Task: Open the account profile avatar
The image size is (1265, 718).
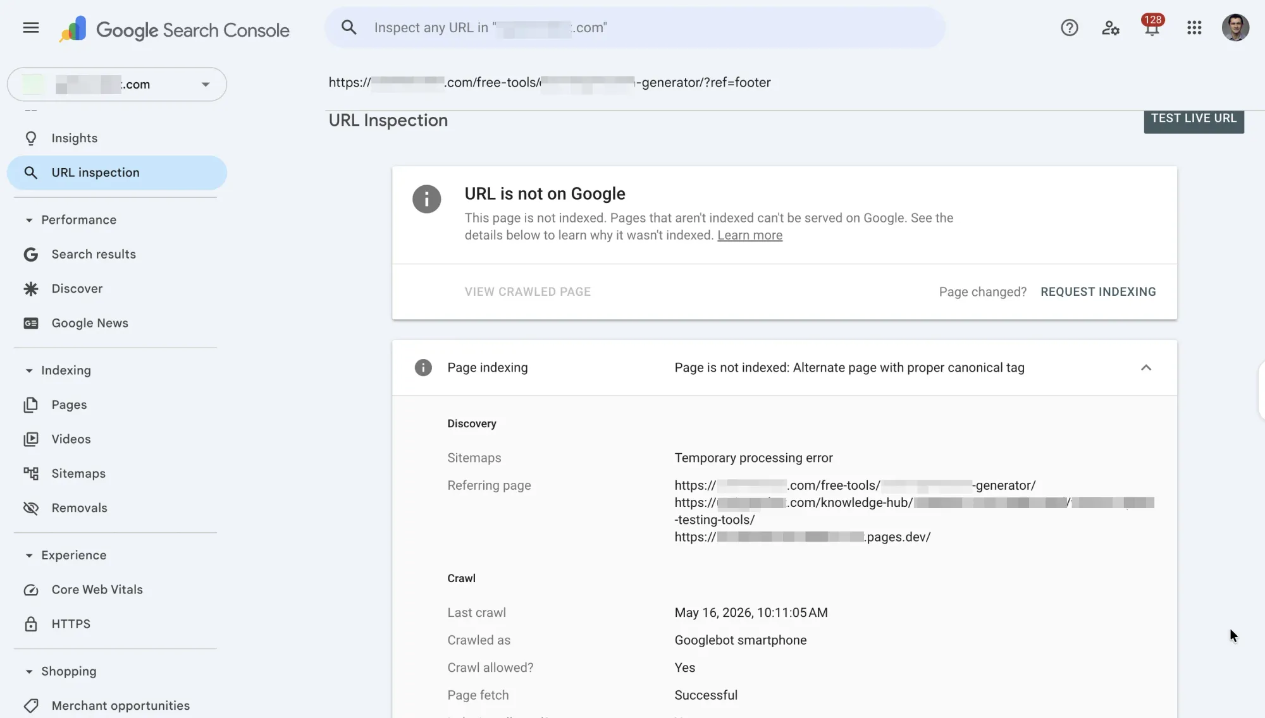Action: point(1235,28)
